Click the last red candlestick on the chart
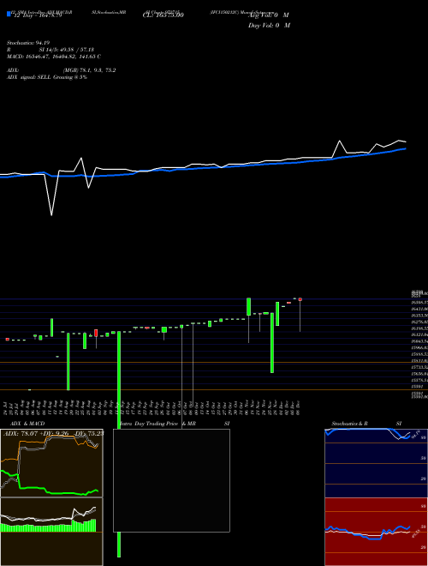This screenshot has width=428, height=566. point(300,299)
